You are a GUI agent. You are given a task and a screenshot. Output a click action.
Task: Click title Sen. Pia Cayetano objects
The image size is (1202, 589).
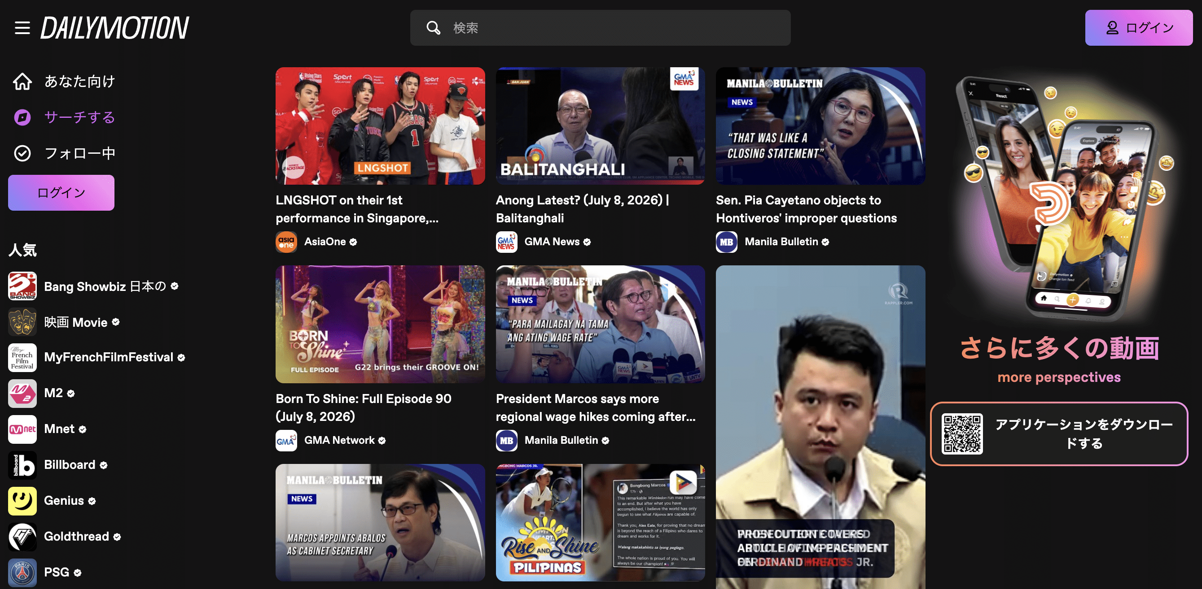click(806, 209)
